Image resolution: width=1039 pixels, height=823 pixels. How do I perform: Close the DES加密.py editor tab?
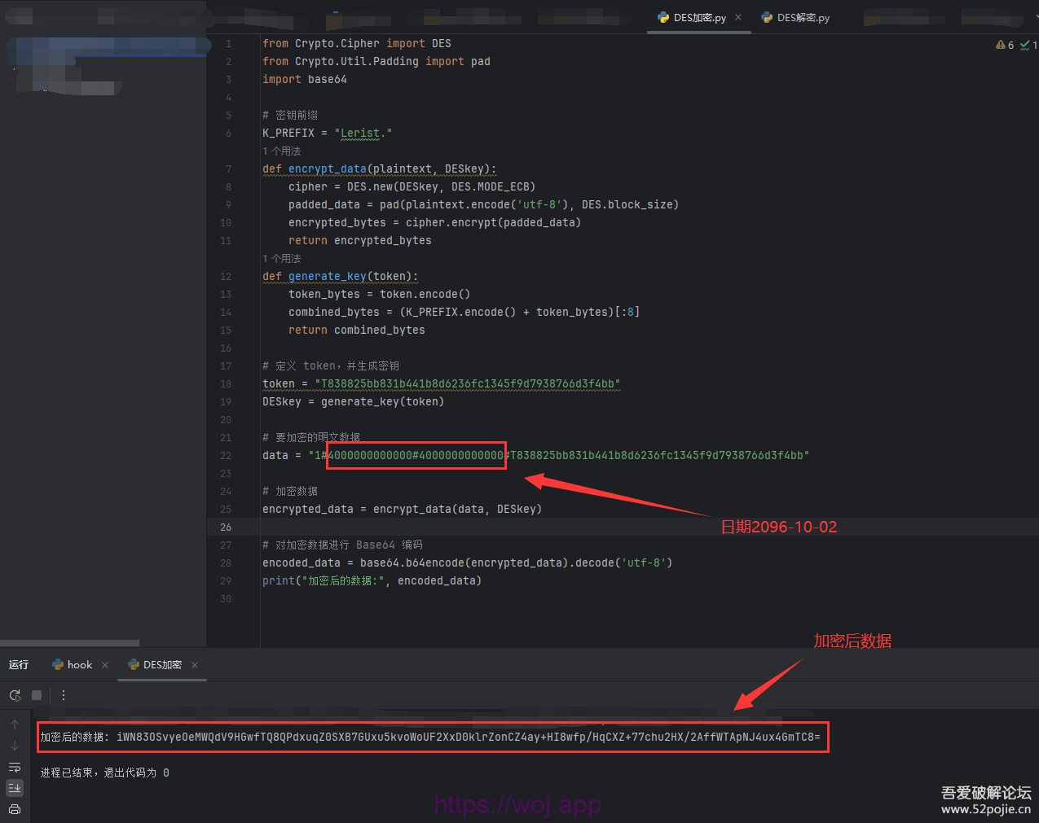(x=738, y=17)
